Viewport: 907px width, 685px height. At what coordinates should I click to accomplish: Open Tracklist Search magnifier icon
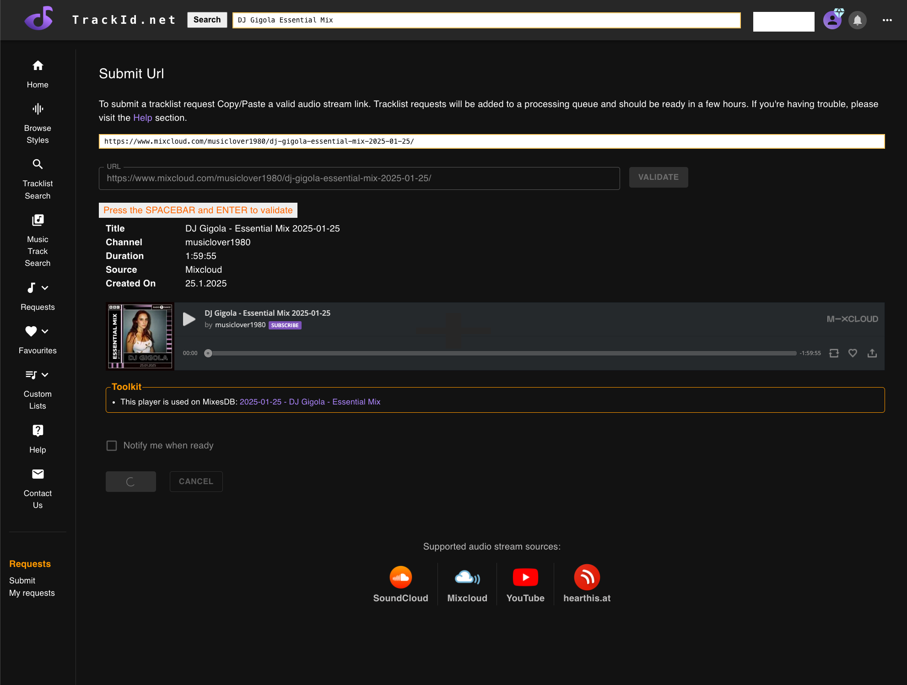pos(38,164)
